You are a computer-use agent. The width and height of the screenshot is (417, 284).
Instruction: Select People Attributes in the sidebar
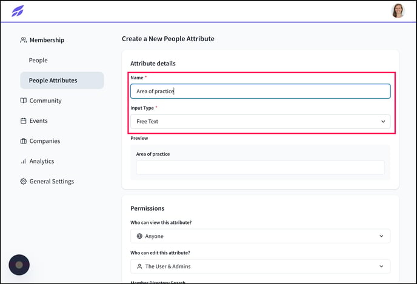(x=62, y=81)
